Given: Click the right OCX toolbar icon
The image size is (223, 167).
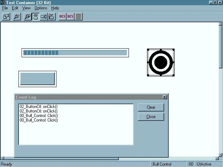Looking at the screenshot, I should point(70,16).
